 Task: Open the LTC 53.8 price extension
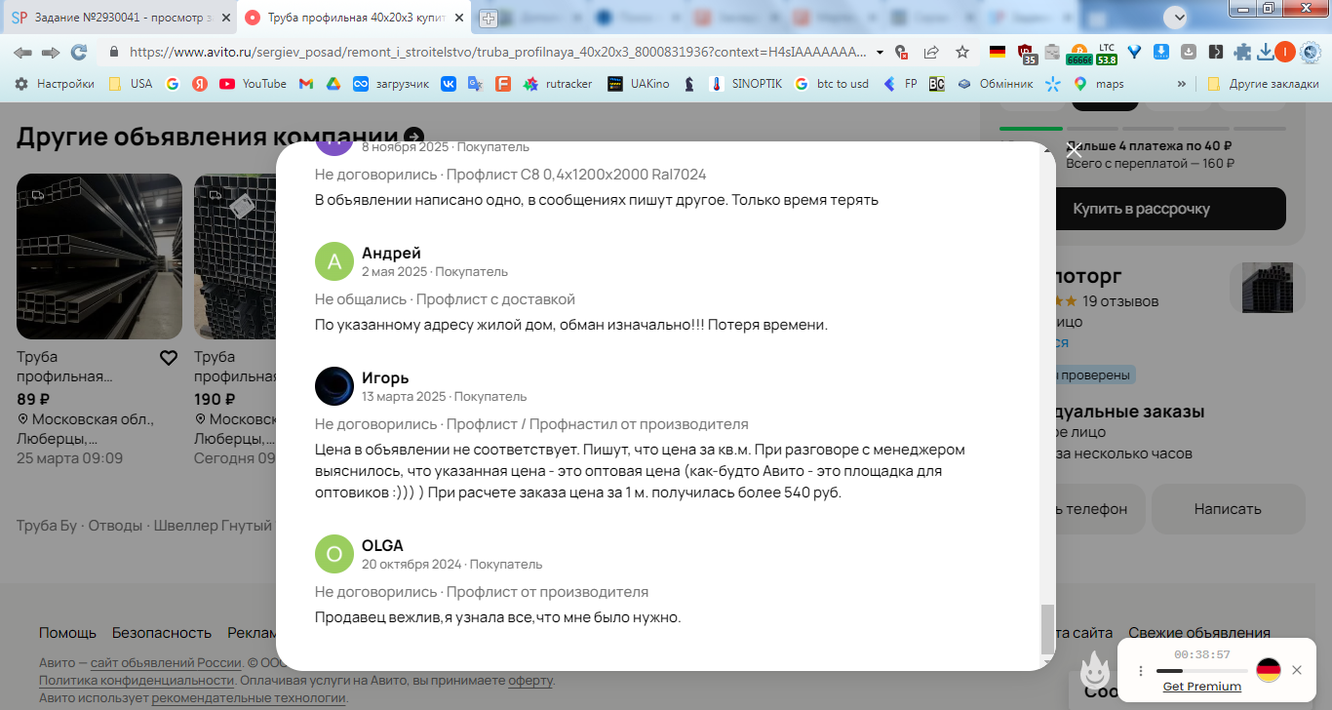(1106, 53)
